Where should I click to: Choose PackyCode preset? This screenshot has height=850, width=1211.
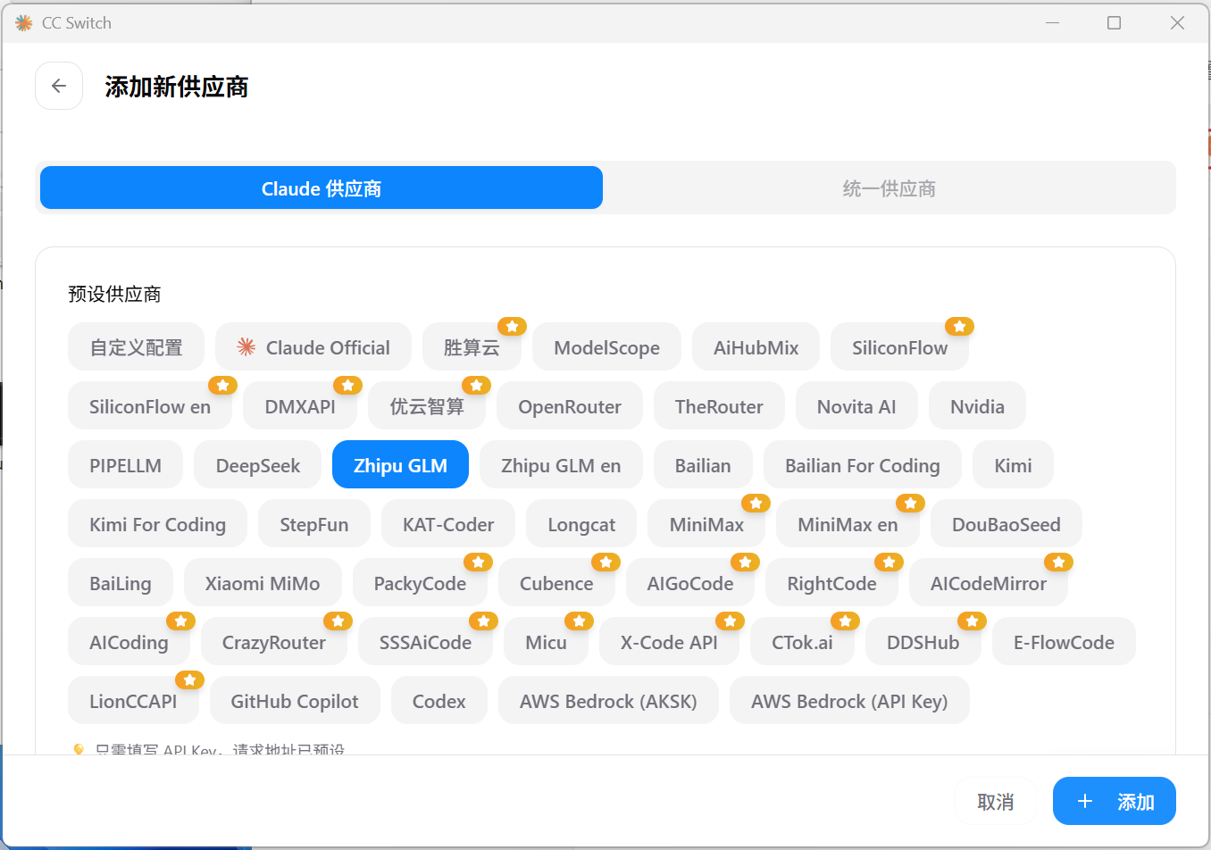pyautogui.click(x=420, y=582)
